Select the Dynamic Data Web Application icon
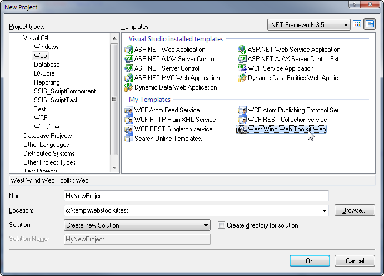The height and width of the screenshot is (276, 384). pyautogui.click(x=129, y=87)
